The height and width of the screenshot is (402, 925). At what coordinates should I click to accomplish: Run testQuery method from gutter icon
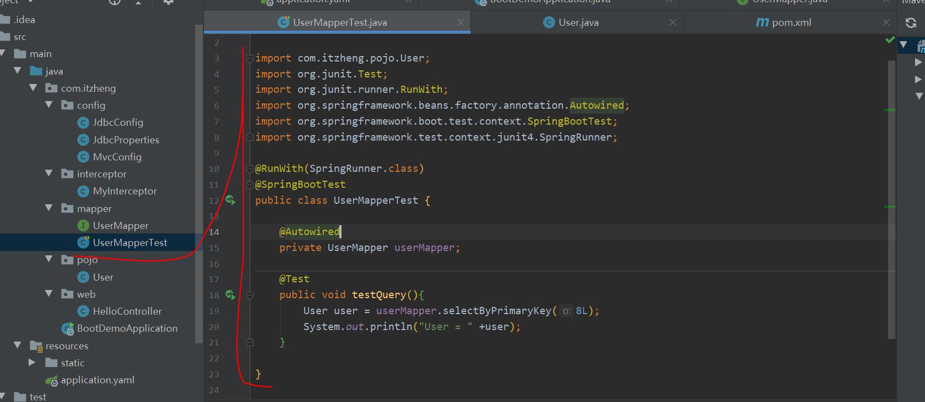(230, 295)
